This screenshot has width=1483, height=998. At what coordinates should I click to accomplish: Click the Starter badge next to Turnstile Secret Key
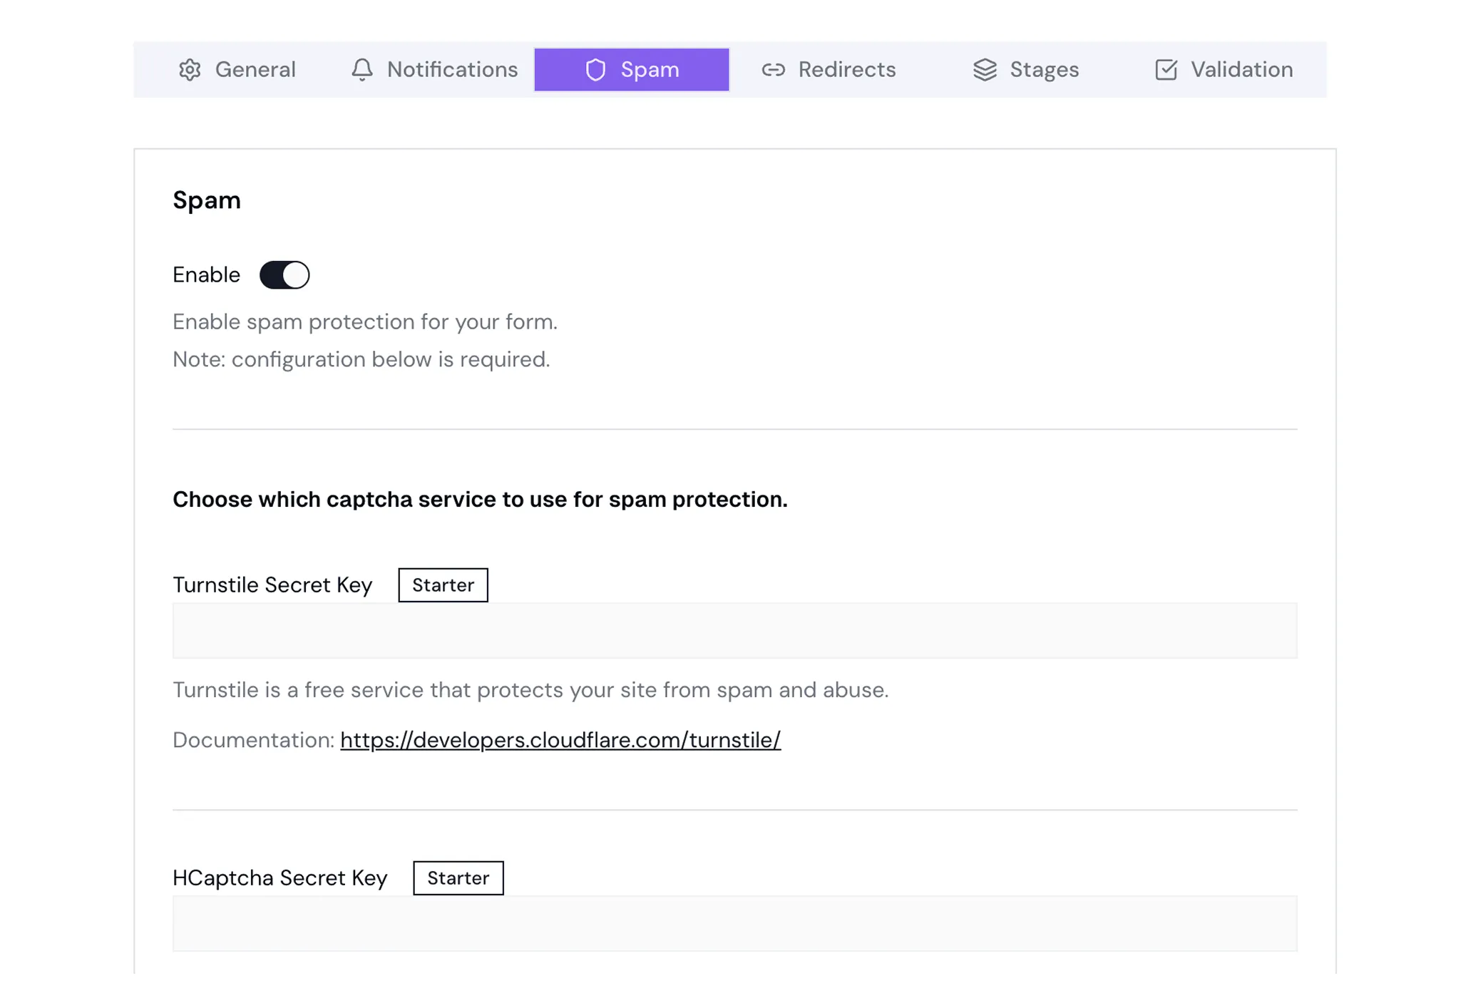(x=443, y=585)
